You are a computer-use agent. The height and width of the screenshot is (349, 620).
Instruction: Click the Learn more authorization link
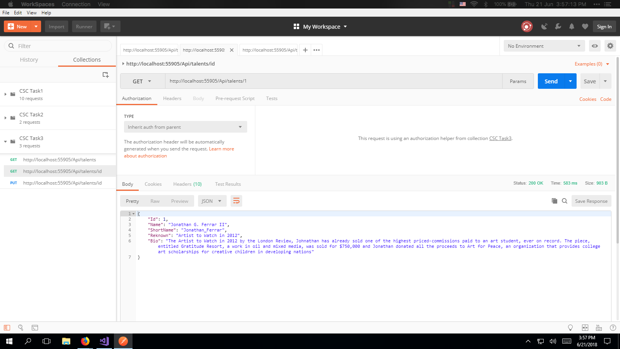(221, 149)
